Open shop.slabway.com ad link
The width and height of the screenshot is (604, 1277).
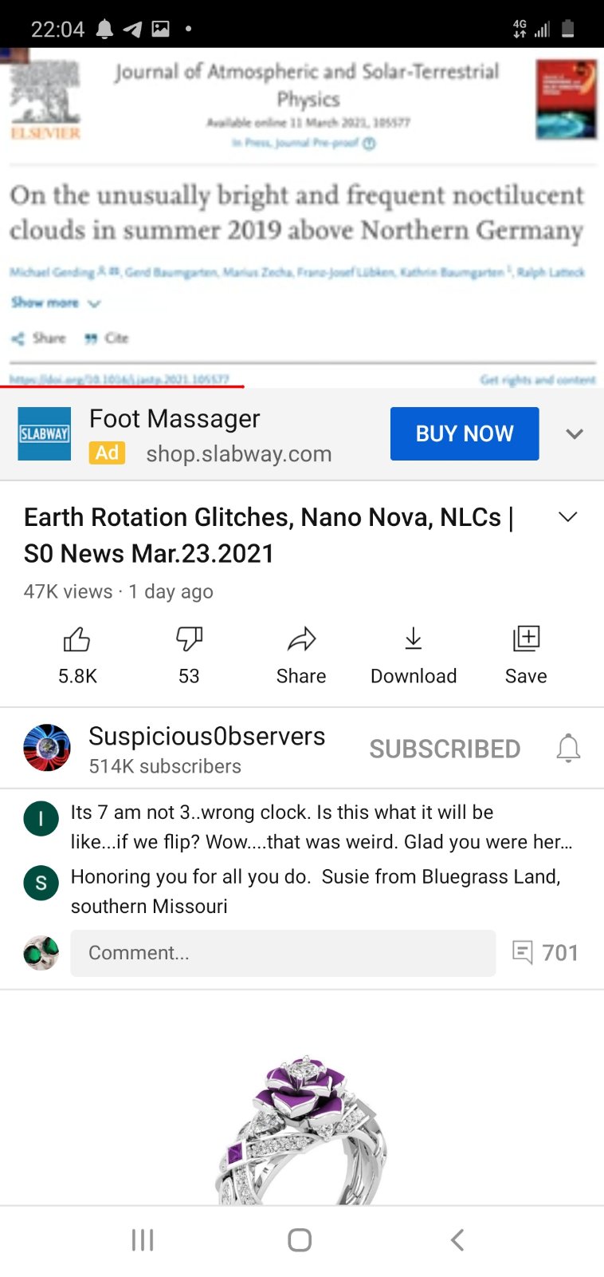[239, 454]
